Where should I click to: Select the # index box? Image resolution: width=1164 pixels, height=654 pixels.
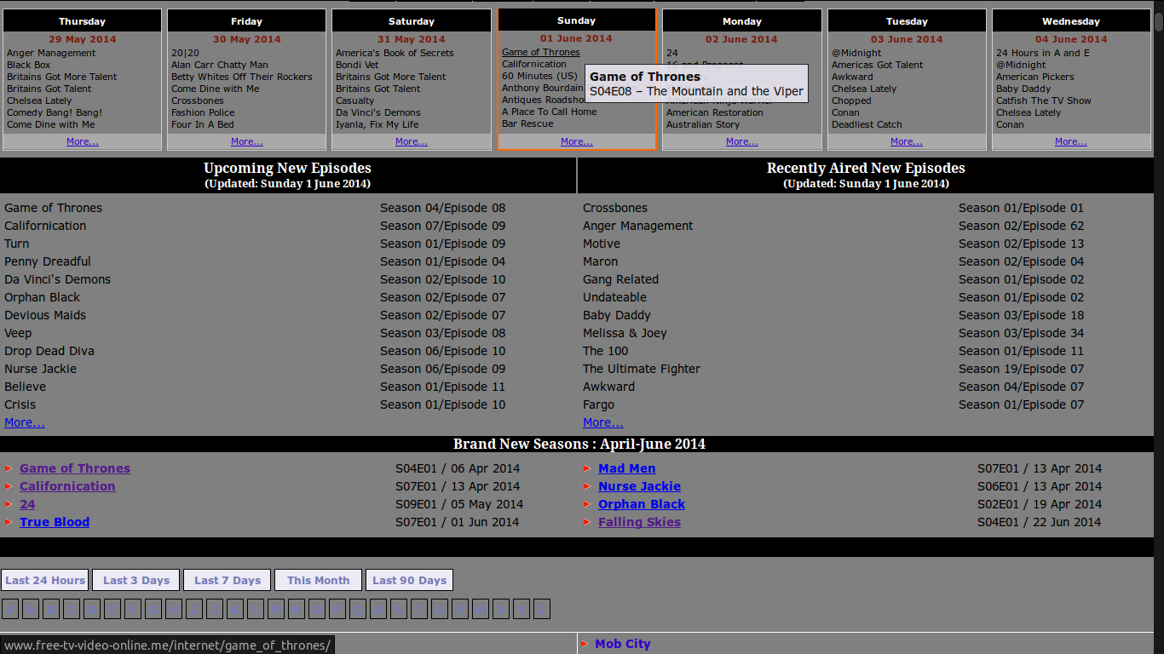tap(10, 609)
